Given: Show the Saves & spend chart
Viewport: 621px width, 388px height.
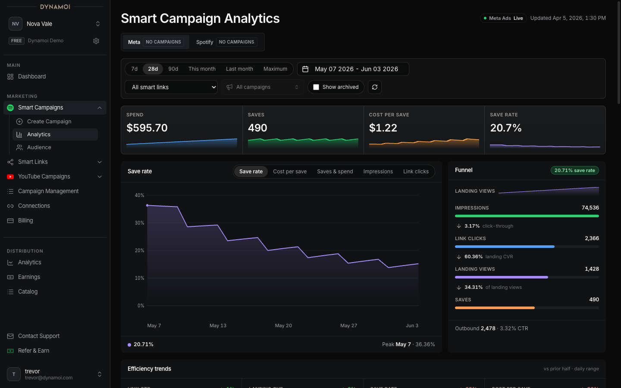Looking at the screenshot, I should tap(335, 172).
